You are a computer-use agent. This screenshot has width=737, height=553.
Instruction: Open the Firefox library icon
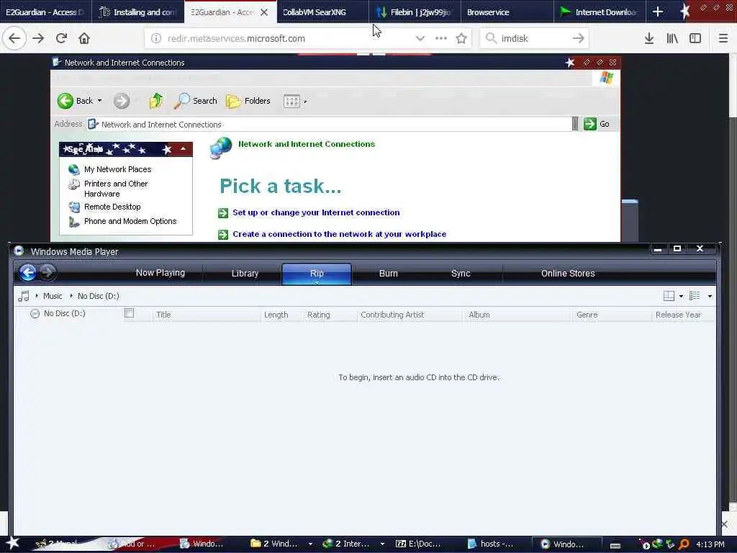point(672,39)
